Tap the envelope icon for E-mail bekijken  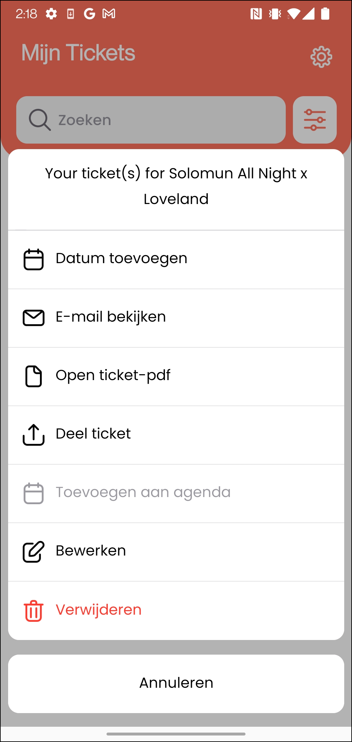point(33,318)
